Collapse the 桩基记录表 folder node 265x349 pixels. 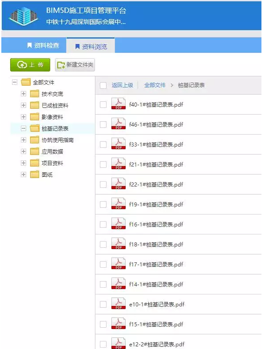[x=24, y=128]
